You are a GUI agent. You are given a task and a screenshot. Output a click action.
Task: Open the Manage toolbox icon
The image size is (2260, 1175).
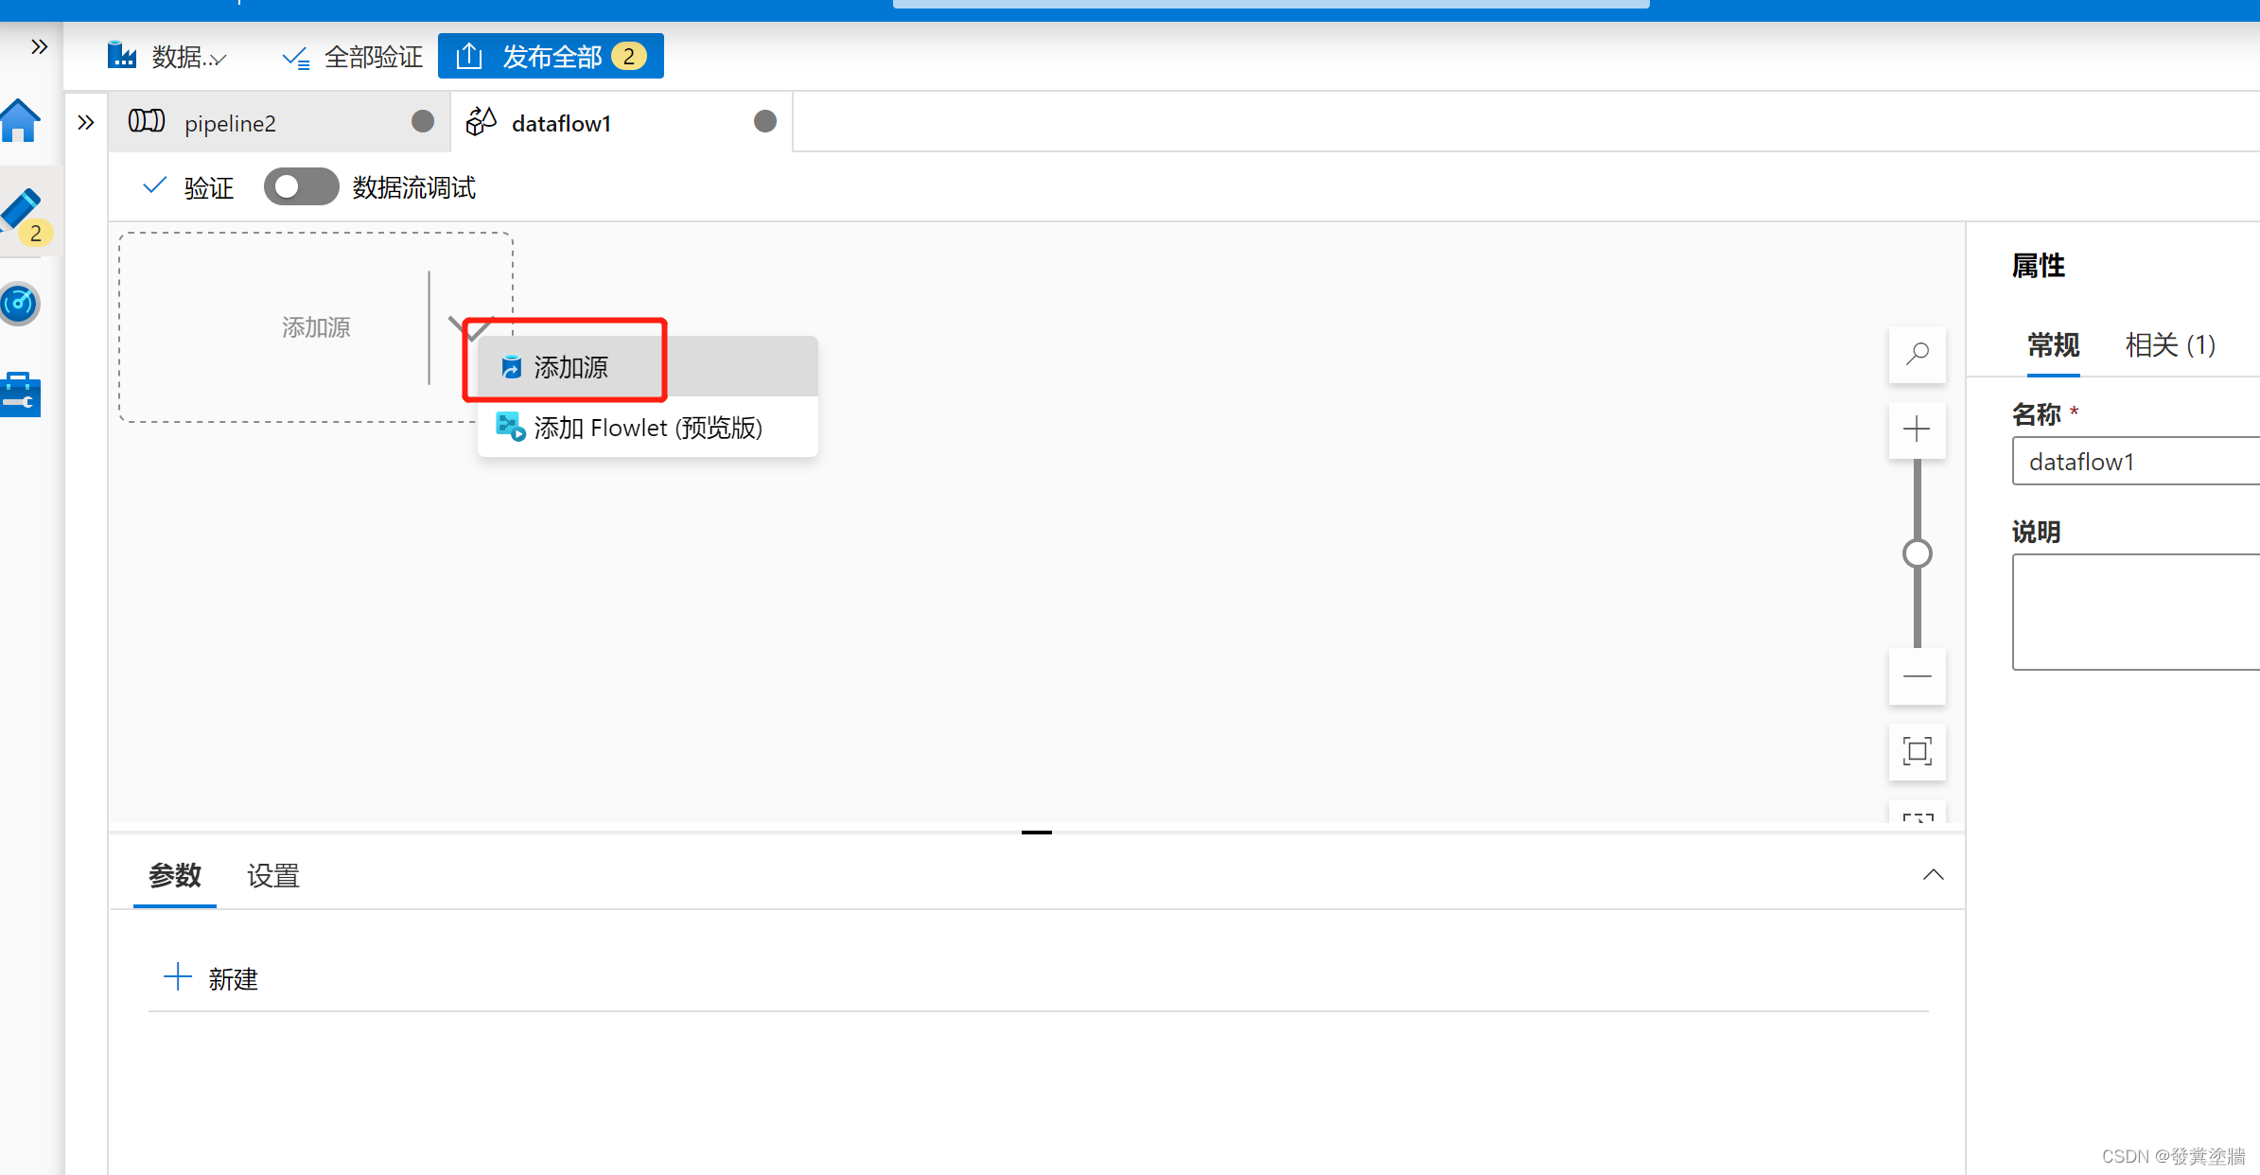[21, 395]
